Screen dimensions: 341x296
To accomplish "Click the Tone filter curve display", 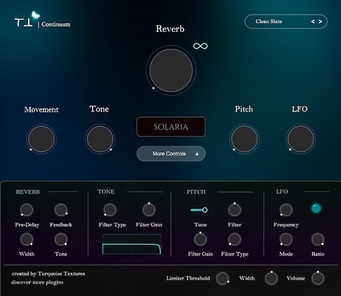I will point(132,244).
